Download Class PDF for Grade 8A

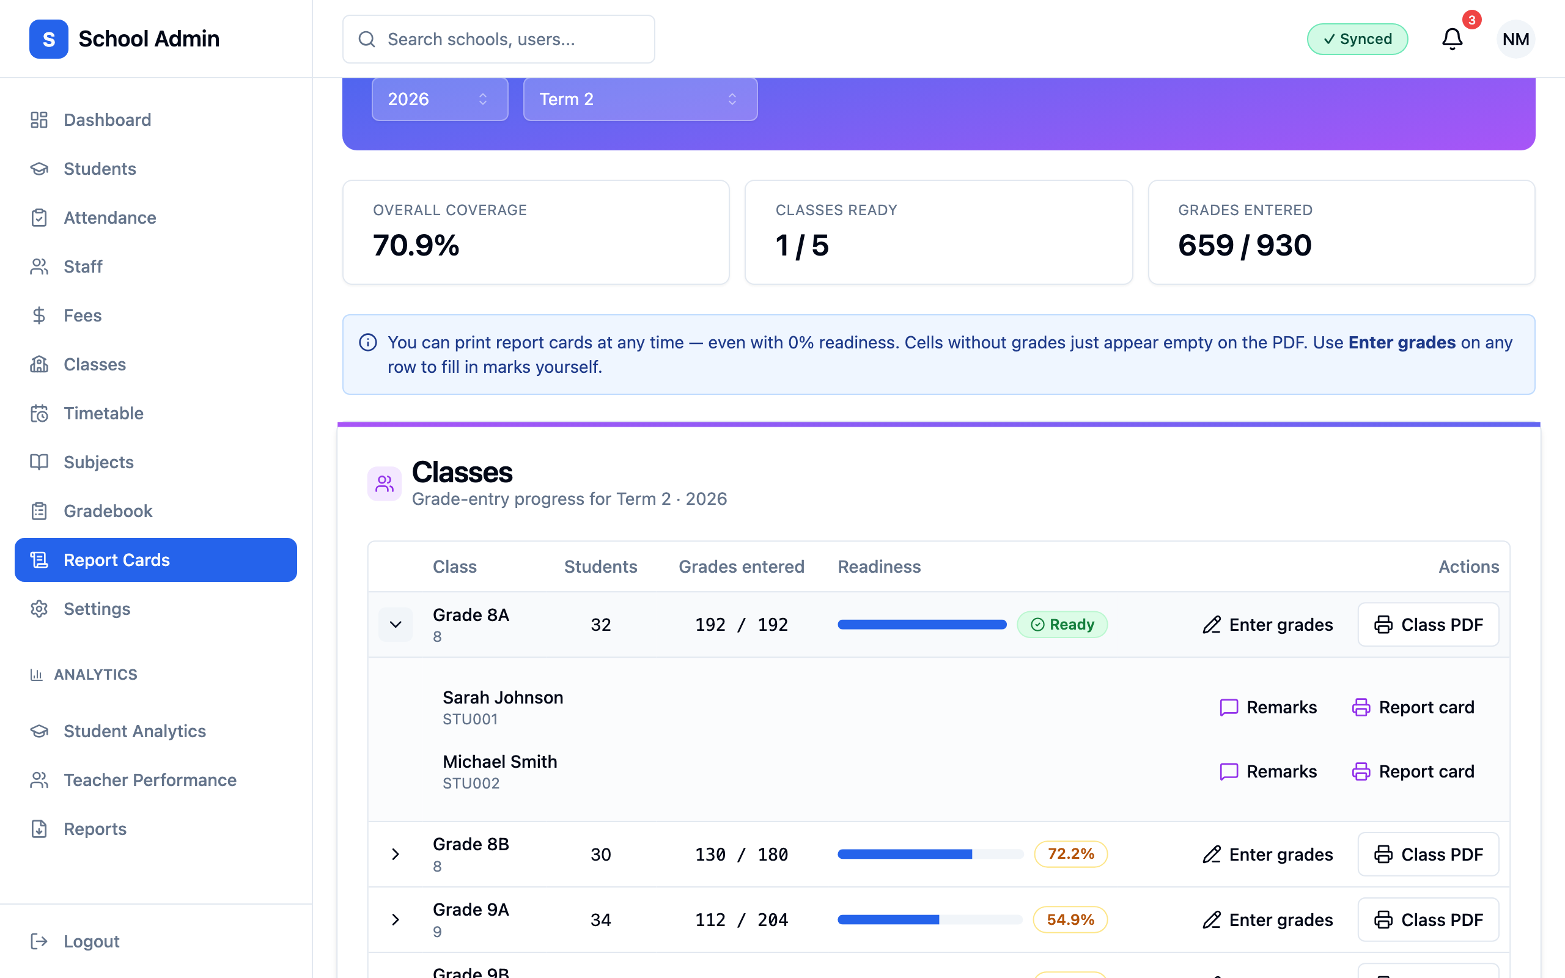1428,624
